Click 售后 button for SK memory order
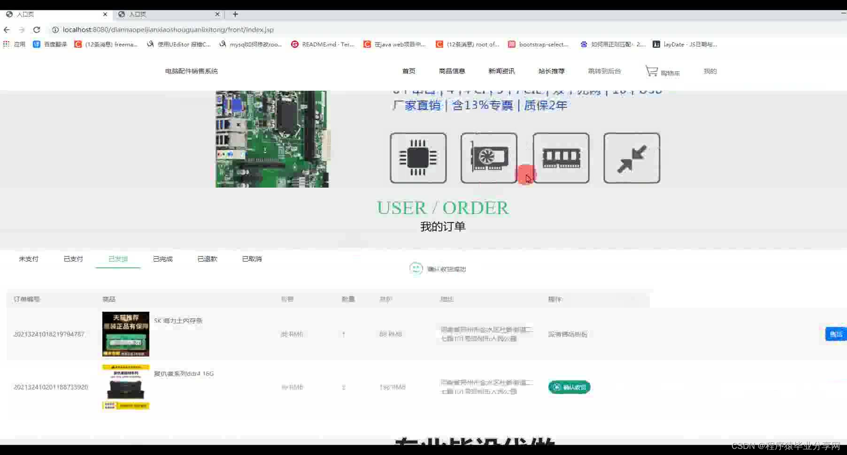The height and width of the screenshot is (455, 847). (836, 334)
